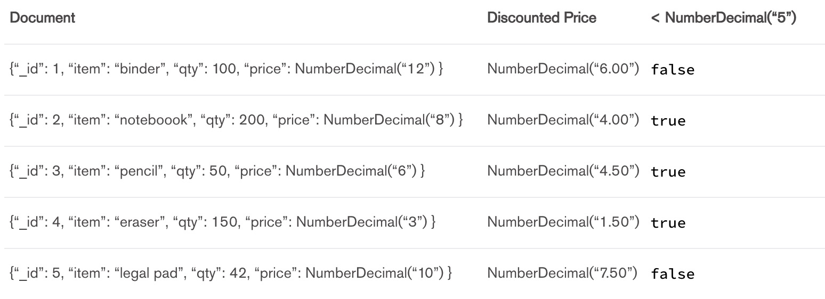Viewport: 825px width, 299px height.
Task: Click the NumberDecimal("6.00") discounted price cell
Action: (x=563, y=69)
